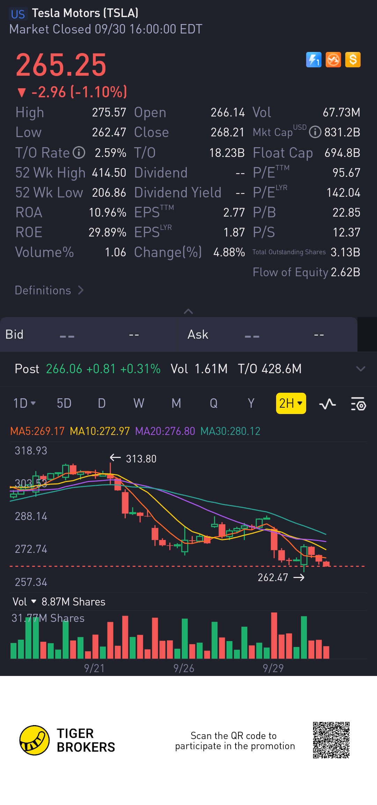Tap the 262.47 low marker on chart
The image size is (377, 805).
click(x=281, y=577)
